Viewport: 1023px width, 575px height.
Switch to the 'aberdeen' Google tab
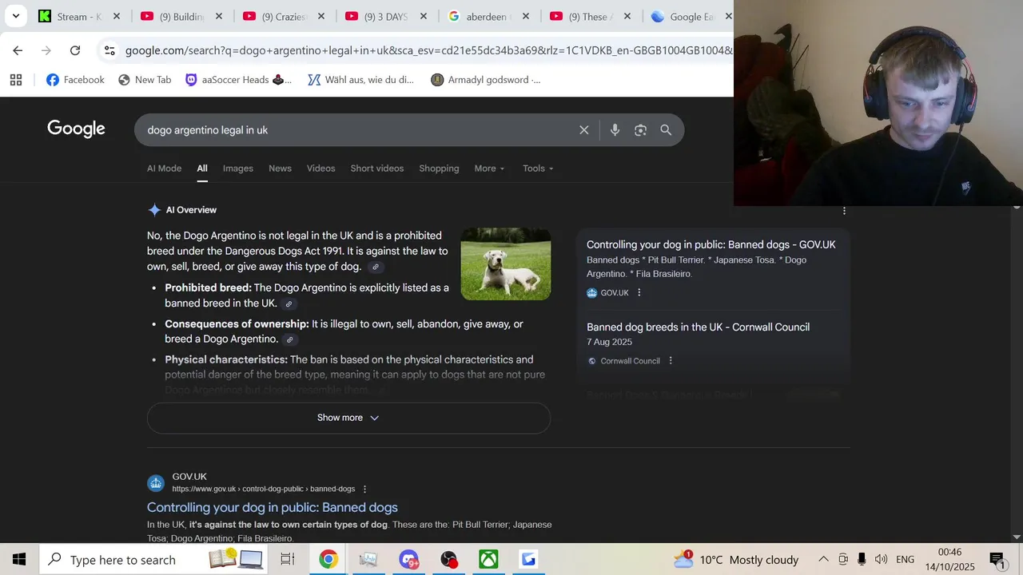(480, 16)
